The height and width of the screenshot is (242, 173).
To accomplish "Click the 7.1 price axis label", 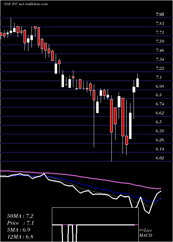I will click(x=159, y=77).
